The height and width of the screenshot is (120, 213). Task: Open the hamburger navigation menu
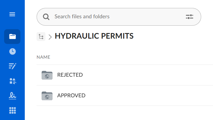tap(12, 14)
